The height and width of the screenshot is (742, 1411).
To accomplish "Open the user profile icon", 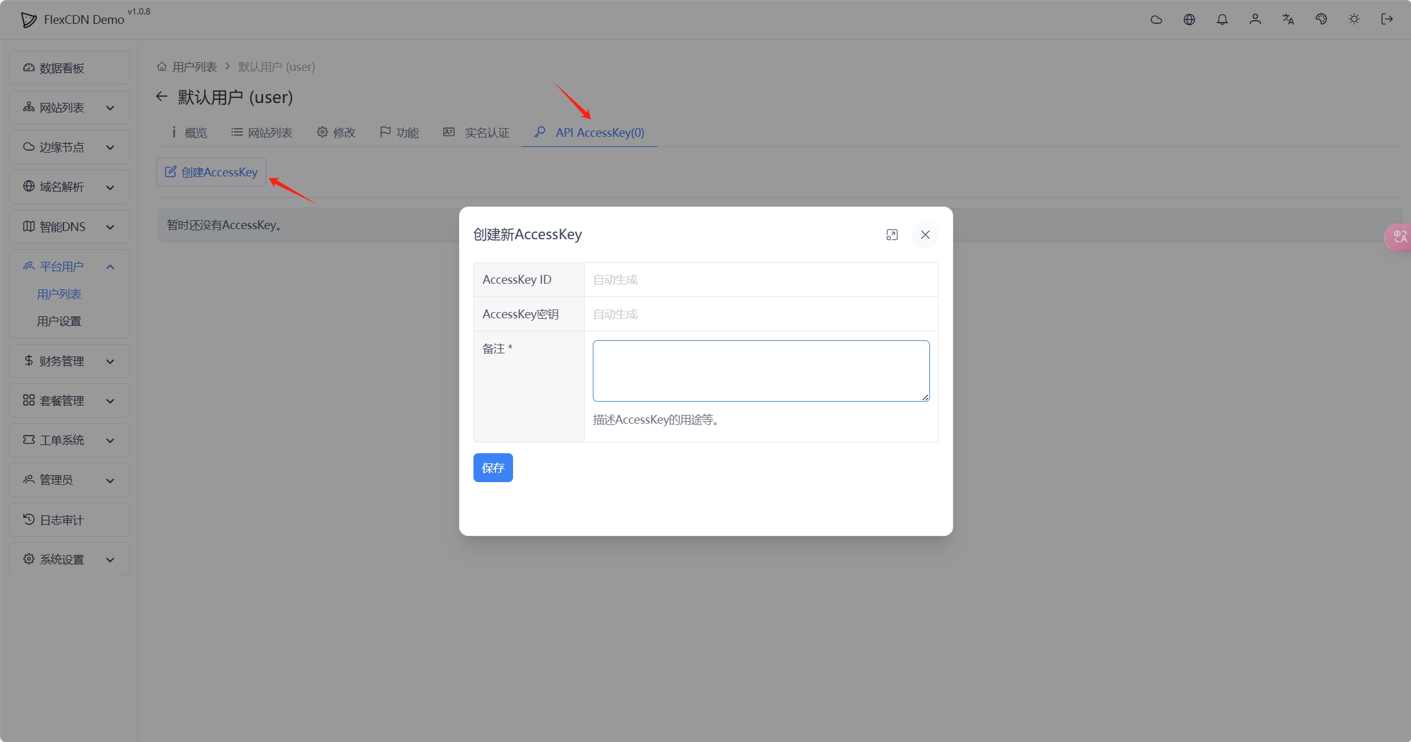I will click(x=1255, y=19).
